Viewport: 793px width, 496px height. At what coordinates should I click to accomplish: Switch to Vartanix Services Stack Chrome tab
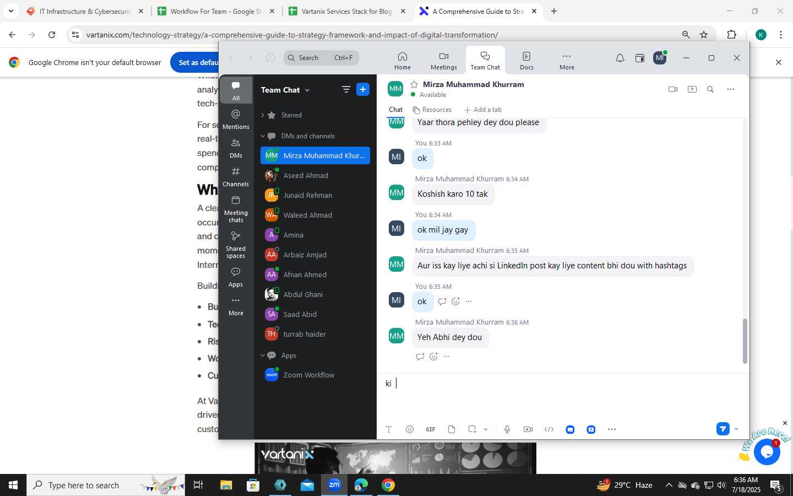click(x=346, y=11)
